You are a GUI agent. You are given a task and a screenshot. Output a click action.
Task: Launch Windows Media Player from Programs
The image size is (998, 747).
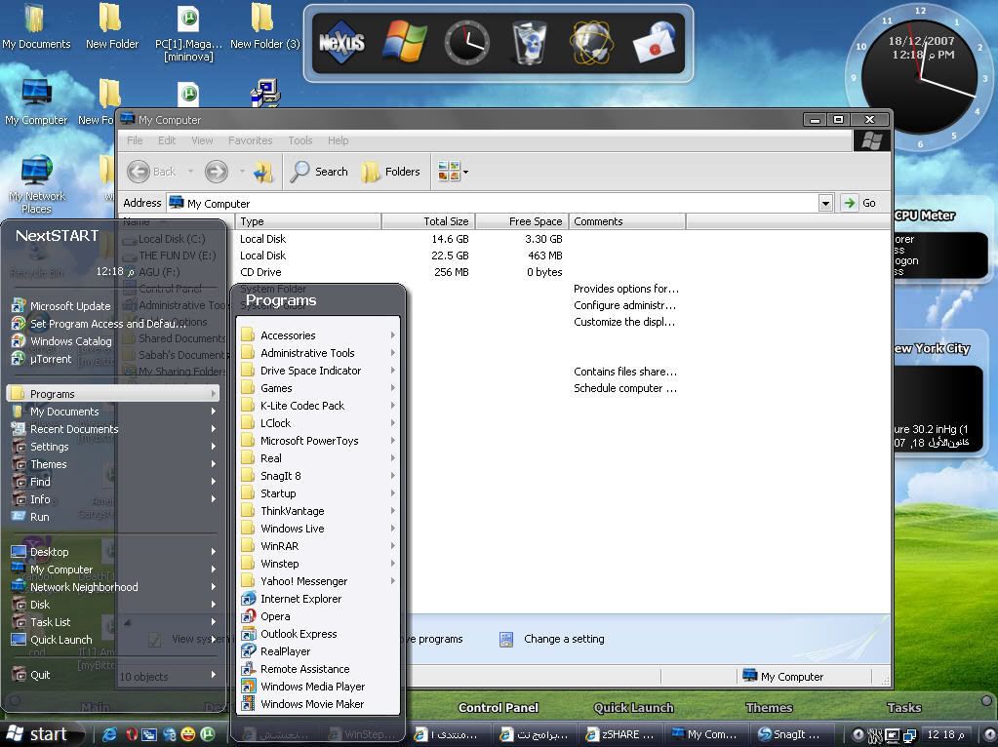(x=318, y=687)
